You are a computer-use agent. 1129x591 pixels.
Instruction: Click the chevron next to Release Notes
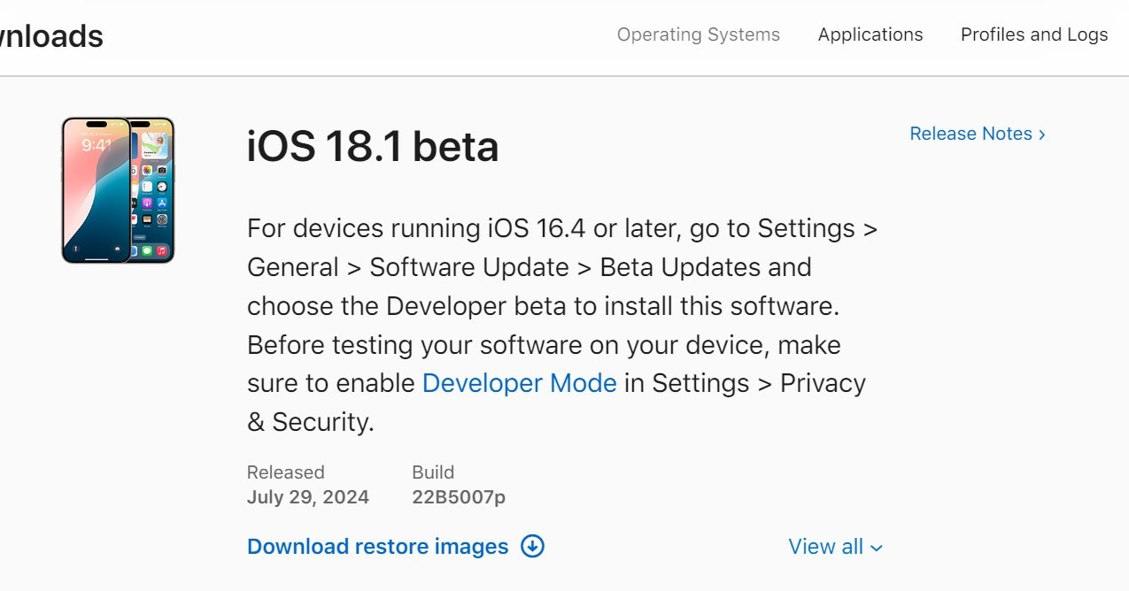(1042, 134)
